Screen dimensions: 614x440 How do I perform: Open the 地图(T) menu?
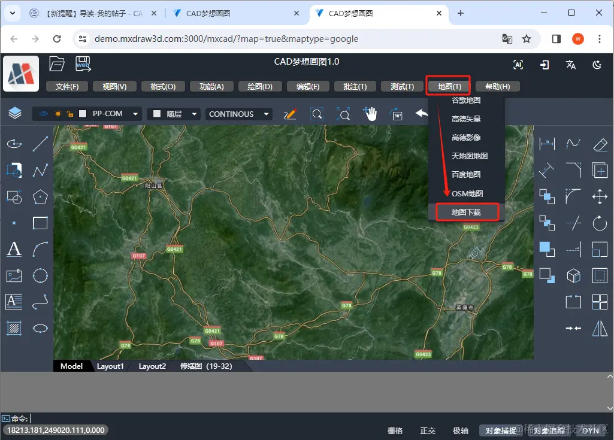pyautogui.click(x=447, y=86)
